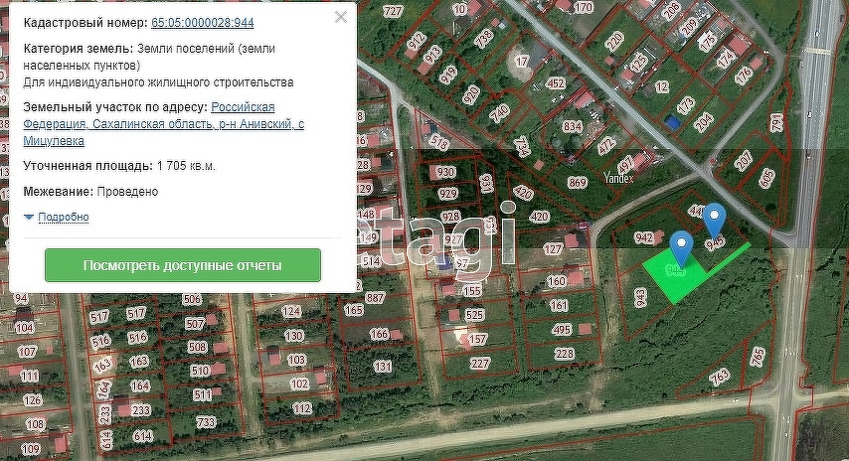This screenshot has width=849, height=461.
Task: Select parcel labeled 166
Action: 379,334
